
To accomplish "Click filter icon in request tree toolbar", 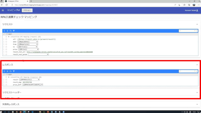I will tap(14, 31).
